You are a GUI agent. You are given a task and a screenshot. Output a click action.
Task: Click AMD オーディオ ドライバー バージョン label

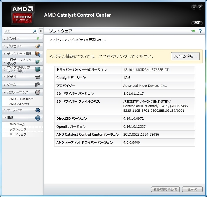85,142
